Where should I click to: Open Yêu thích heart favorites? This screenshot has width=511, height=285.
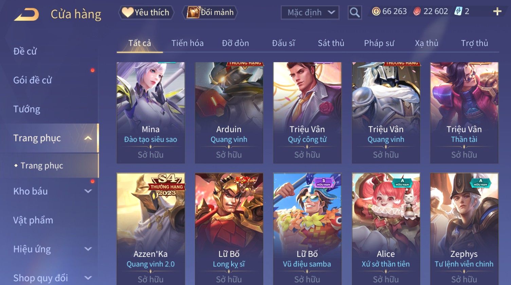click(x=146, y=13)
